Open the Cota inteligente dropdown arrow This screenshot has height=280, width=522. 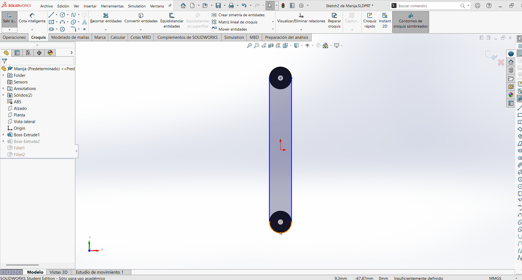[x=32, y=30]
